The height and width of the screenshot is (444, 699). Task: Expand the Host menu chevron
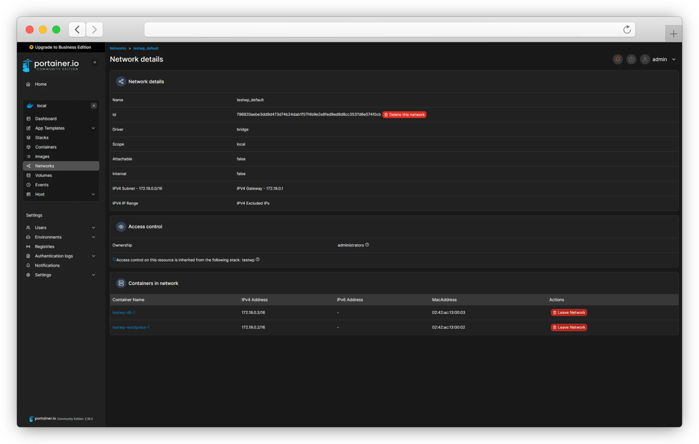click(x=93, y=194)
